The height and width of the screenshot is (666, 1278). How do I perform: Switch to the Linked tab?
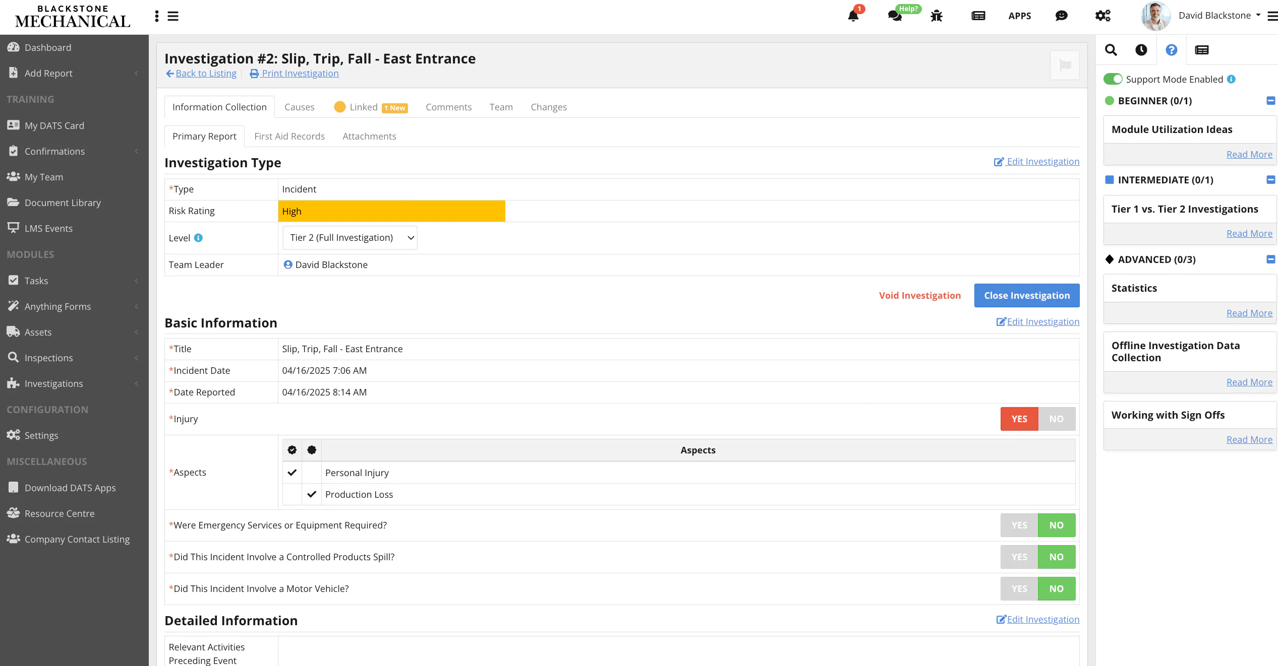(x=371, y=107)
